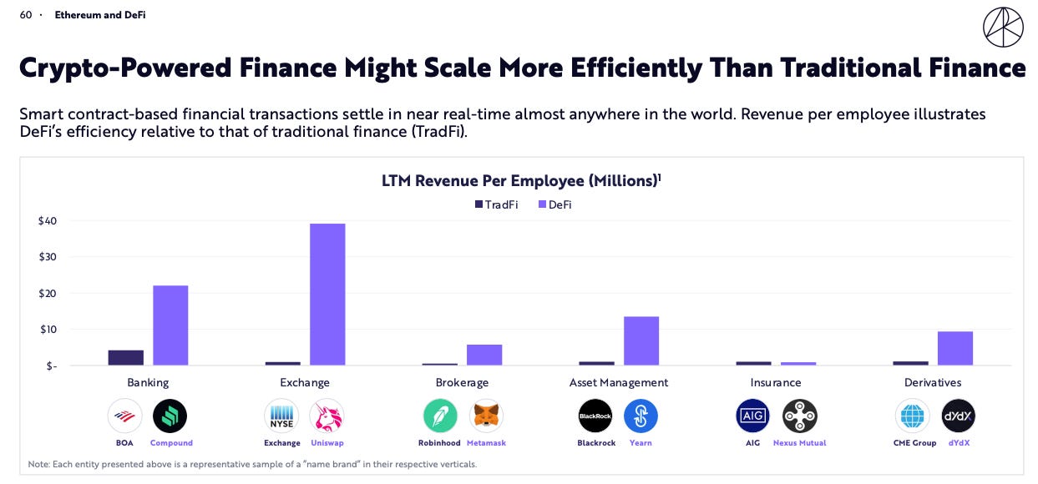The image size is (1038, 484).
Task: Click the DeFi legend color square
Action: point(542,204)
